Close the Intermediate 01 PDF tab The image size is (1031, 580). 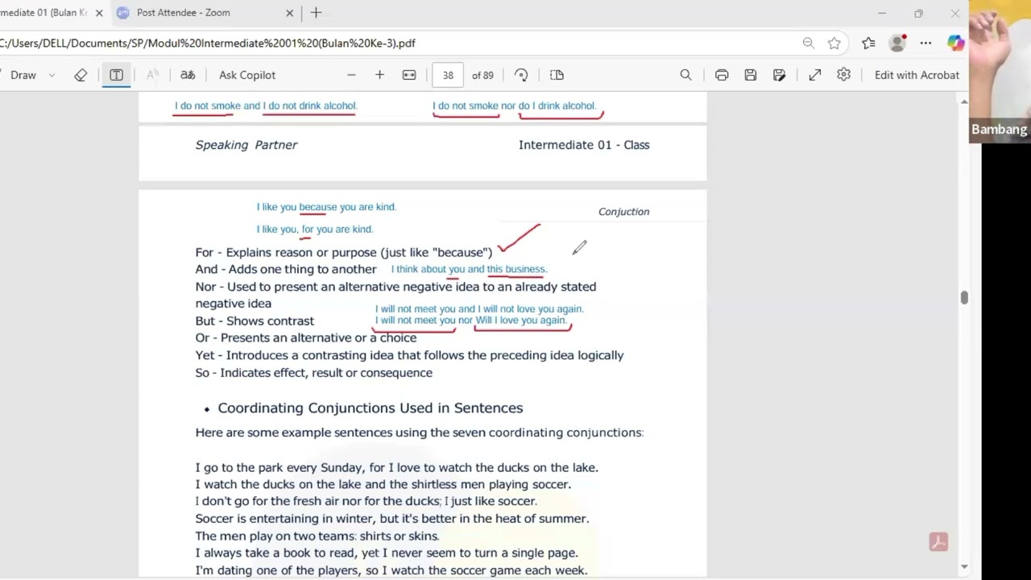[99, 13]
